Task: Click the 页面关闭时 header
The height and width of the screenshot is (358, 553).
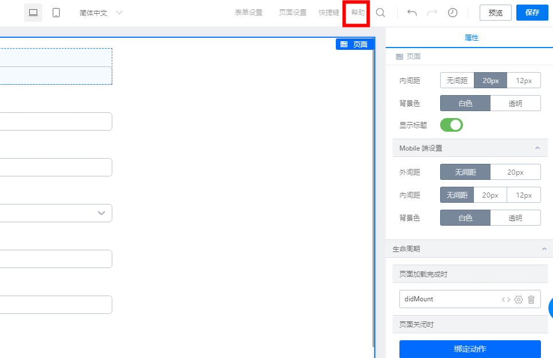Action: tap(470, 325)
